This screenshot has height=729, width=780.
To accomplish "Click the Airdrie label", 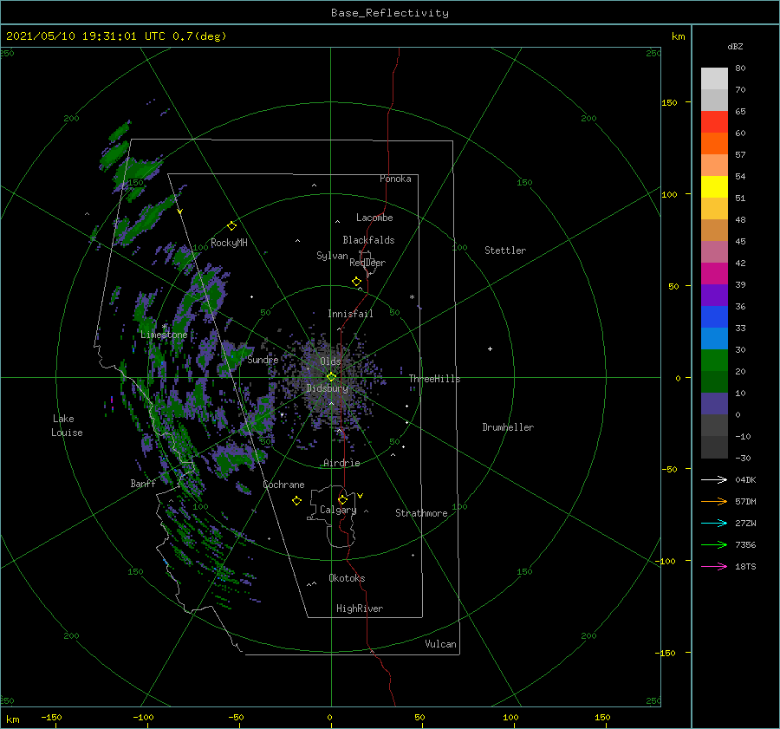I will (341, 463).
